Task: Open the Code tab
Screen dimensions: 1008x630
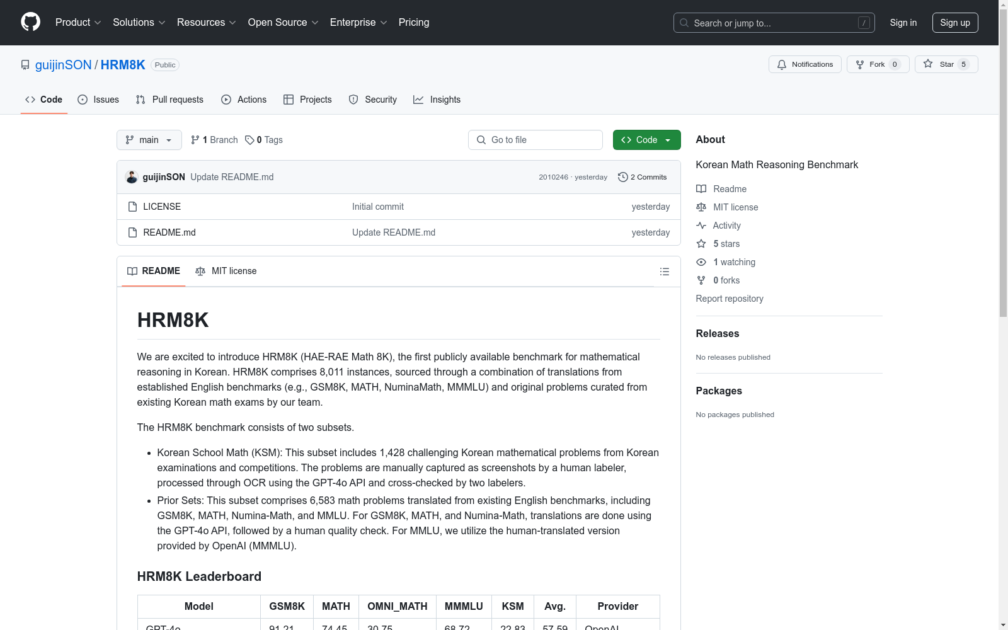Action: [44, 100]
